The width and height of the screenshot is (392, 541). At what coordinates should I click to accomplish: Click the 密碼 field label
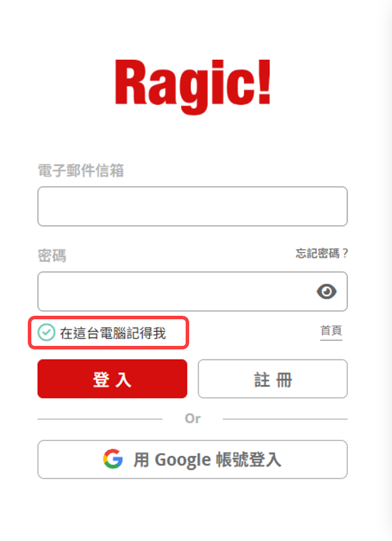pyautogui.click(x=52, y=255)
